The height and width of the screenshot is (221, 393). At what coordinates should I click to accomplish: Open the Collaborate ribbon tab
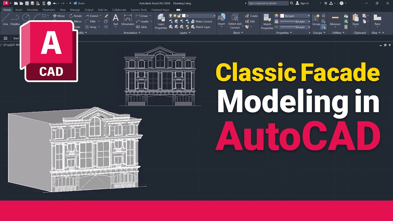pyautogui.click(x=119, y=10)
